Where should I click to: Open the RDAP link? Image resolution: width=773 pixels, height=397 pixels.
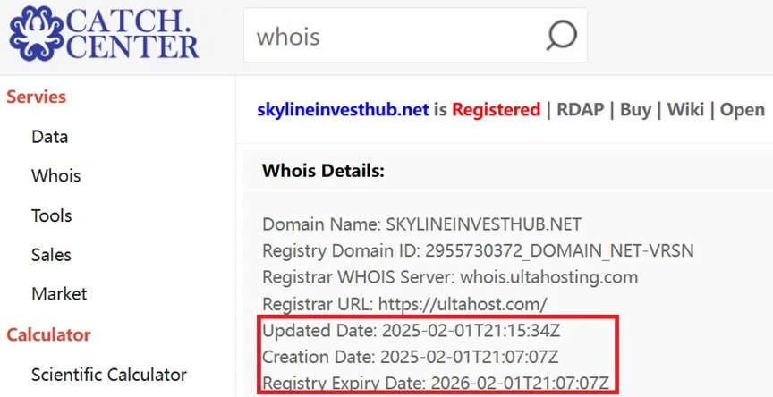(581, 109)
